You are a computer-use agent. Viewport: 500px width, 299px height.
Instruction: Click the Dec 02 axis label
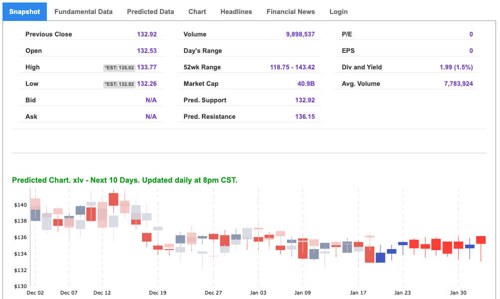click(35, 293)
